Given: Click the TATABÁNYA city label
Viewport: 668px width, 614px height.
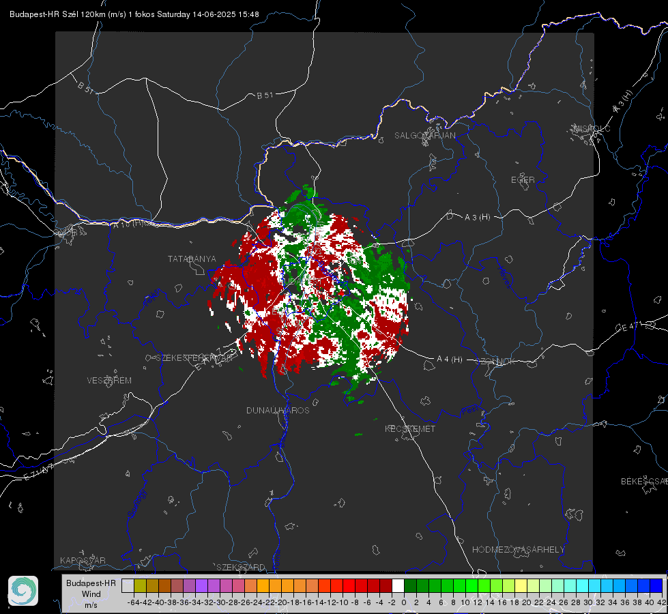Looking at the screenshot, I should coord(192,259).
